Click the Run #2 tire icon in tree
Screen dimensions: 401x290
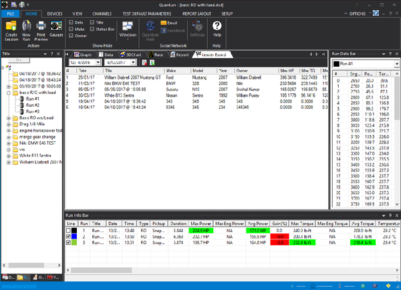point(22,105)
